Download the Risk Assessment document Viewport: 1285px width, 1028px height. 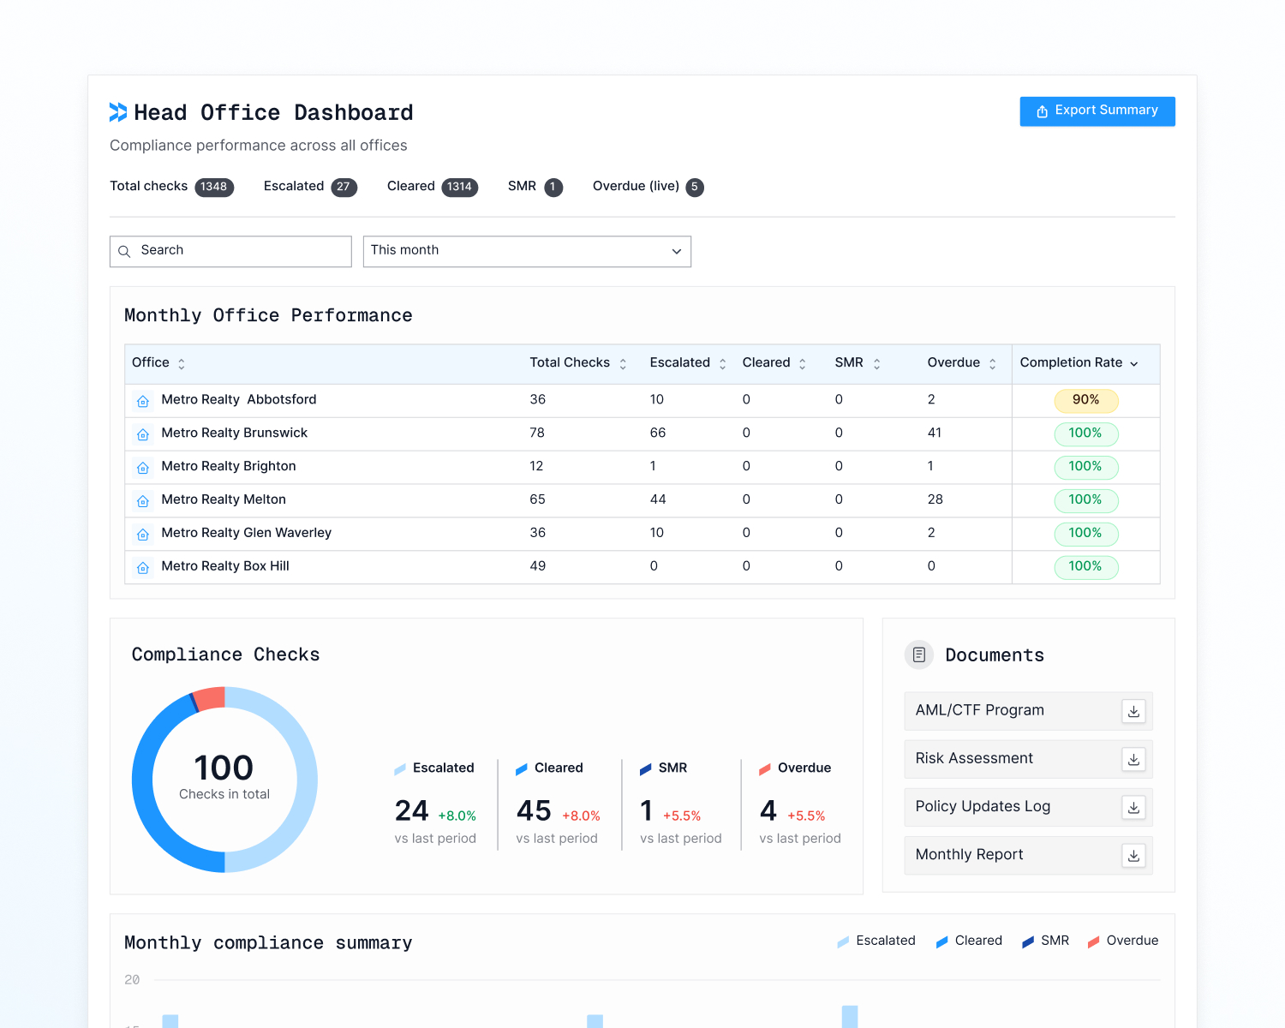1133,760
